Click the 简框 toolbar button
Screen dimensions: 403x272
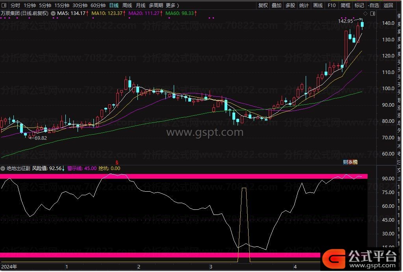(345, 5)
